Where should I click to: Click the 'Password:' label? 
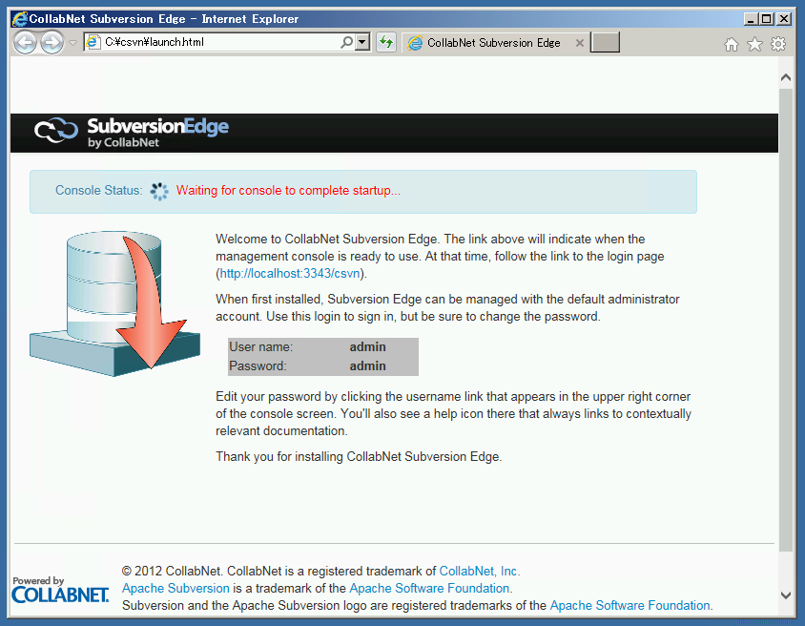point(258,366)
